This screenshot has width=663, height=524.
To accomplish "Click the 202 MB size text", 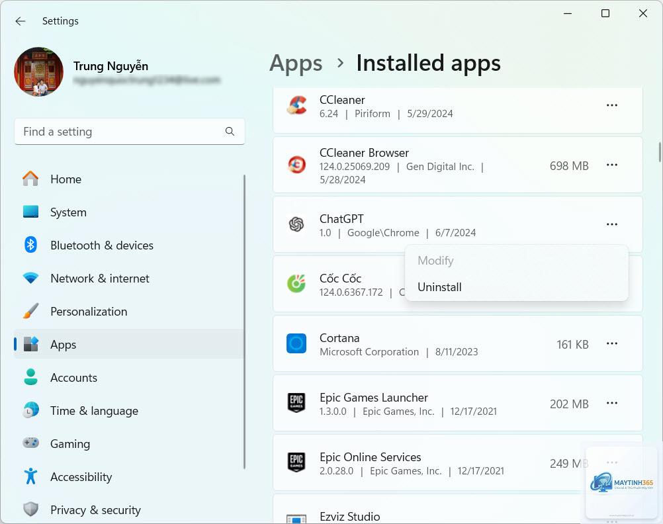I will point(569,404).
